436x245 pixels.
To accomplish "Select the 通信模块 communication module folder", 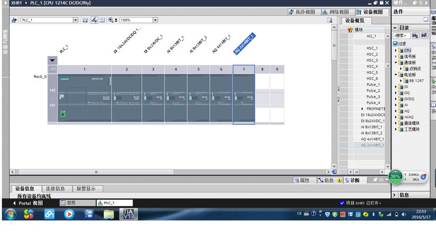I will pos(409,123).
